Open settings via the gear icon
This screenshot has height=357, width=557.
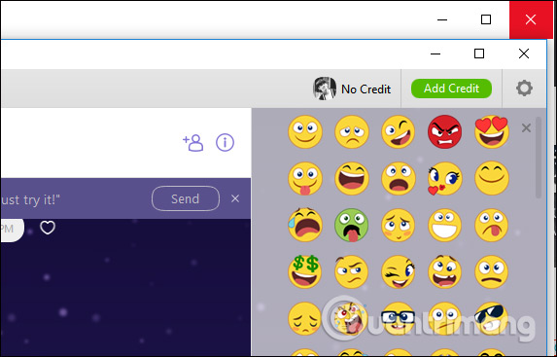[x=524, y=89]
